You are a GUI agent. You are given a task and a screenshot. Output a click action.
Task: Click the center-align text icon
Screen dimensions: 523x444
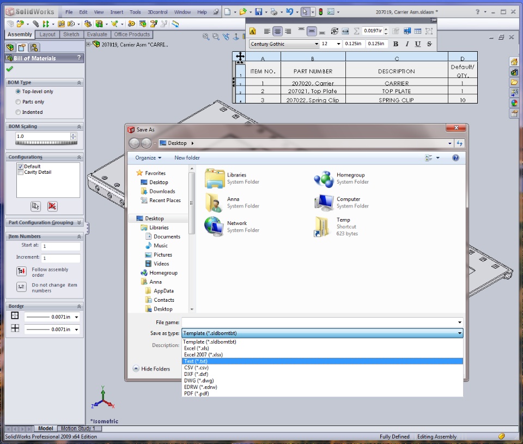point(277,32)
